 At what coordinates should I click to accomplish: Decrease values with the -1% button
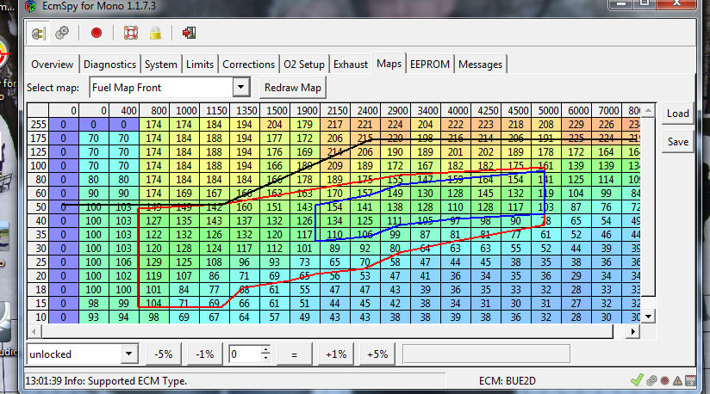204,354
